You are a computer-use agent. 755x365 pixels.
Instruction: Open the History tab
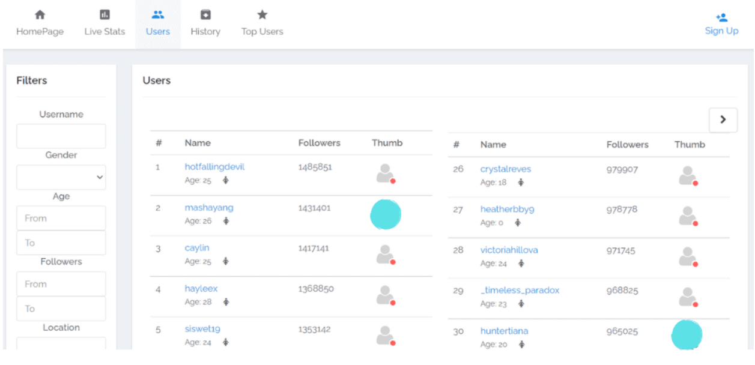pyautogui.click(x=205, y=24)
